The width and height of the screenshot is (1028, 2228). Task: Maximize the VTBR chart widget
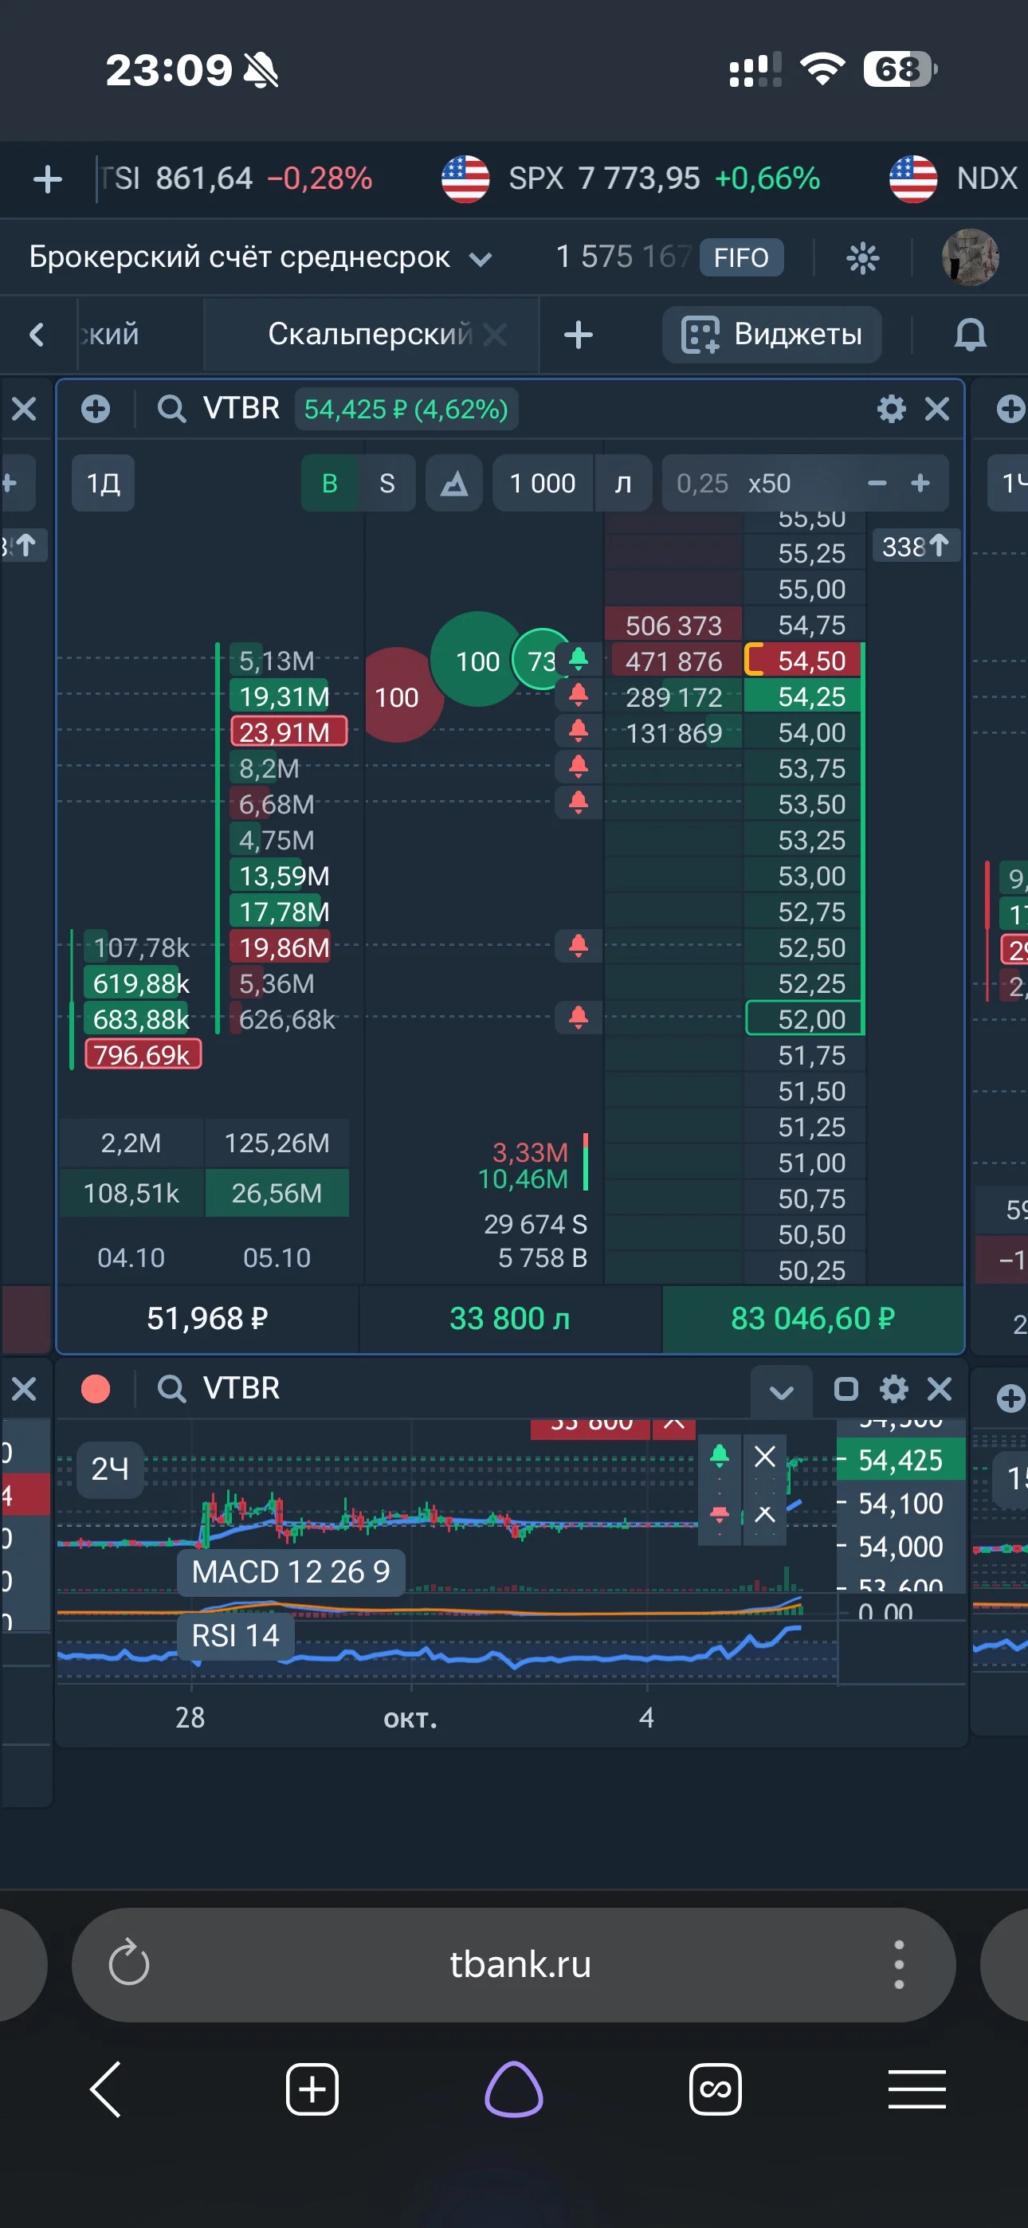[x=846, y=1389]
